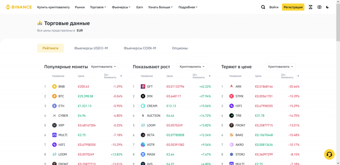Screen dimensions: 340x165
Task: Click the EUR currency label
Action: 80,30
